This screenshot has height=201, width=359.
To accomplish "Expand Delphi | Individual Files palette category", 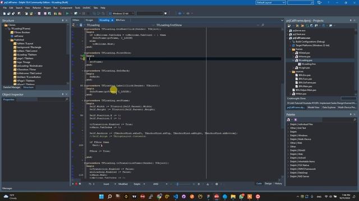I will point(288,124).
